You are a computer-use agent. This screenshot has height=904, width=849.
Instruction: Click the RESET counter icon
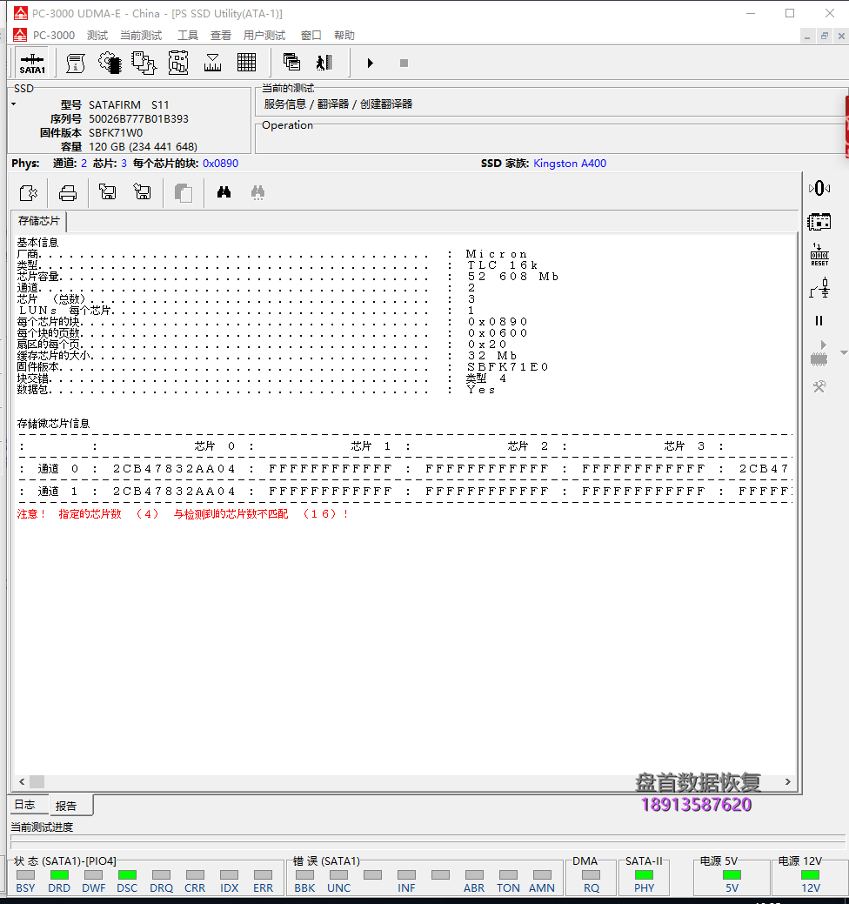(819, 254)
